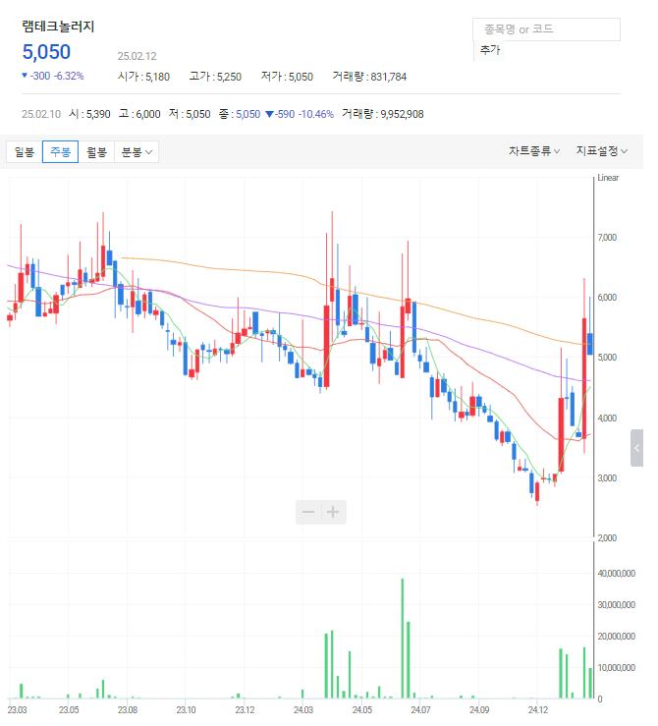Click the tallest green volume bar
Screen dimensions: 658x726
[x=402, y=638]
